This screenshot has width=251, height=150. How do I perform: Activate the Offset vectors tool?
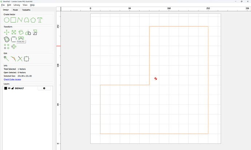(7, 39)
